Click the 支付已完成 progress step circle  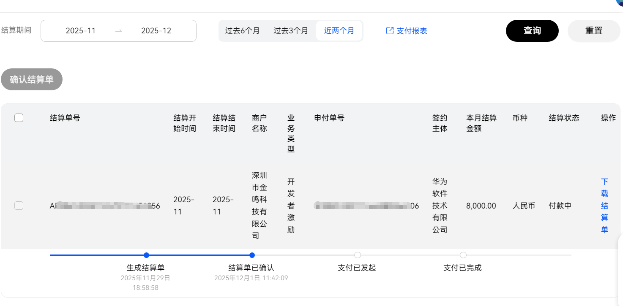[x=463, y=255]
